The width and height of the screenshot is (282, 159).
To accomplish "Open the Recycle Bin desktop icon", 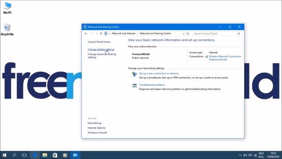I will (7, 30).
